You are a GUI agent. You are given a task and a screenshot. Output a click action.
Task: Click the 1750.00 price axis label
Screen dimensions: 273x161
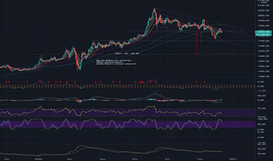tap(263, 41)
